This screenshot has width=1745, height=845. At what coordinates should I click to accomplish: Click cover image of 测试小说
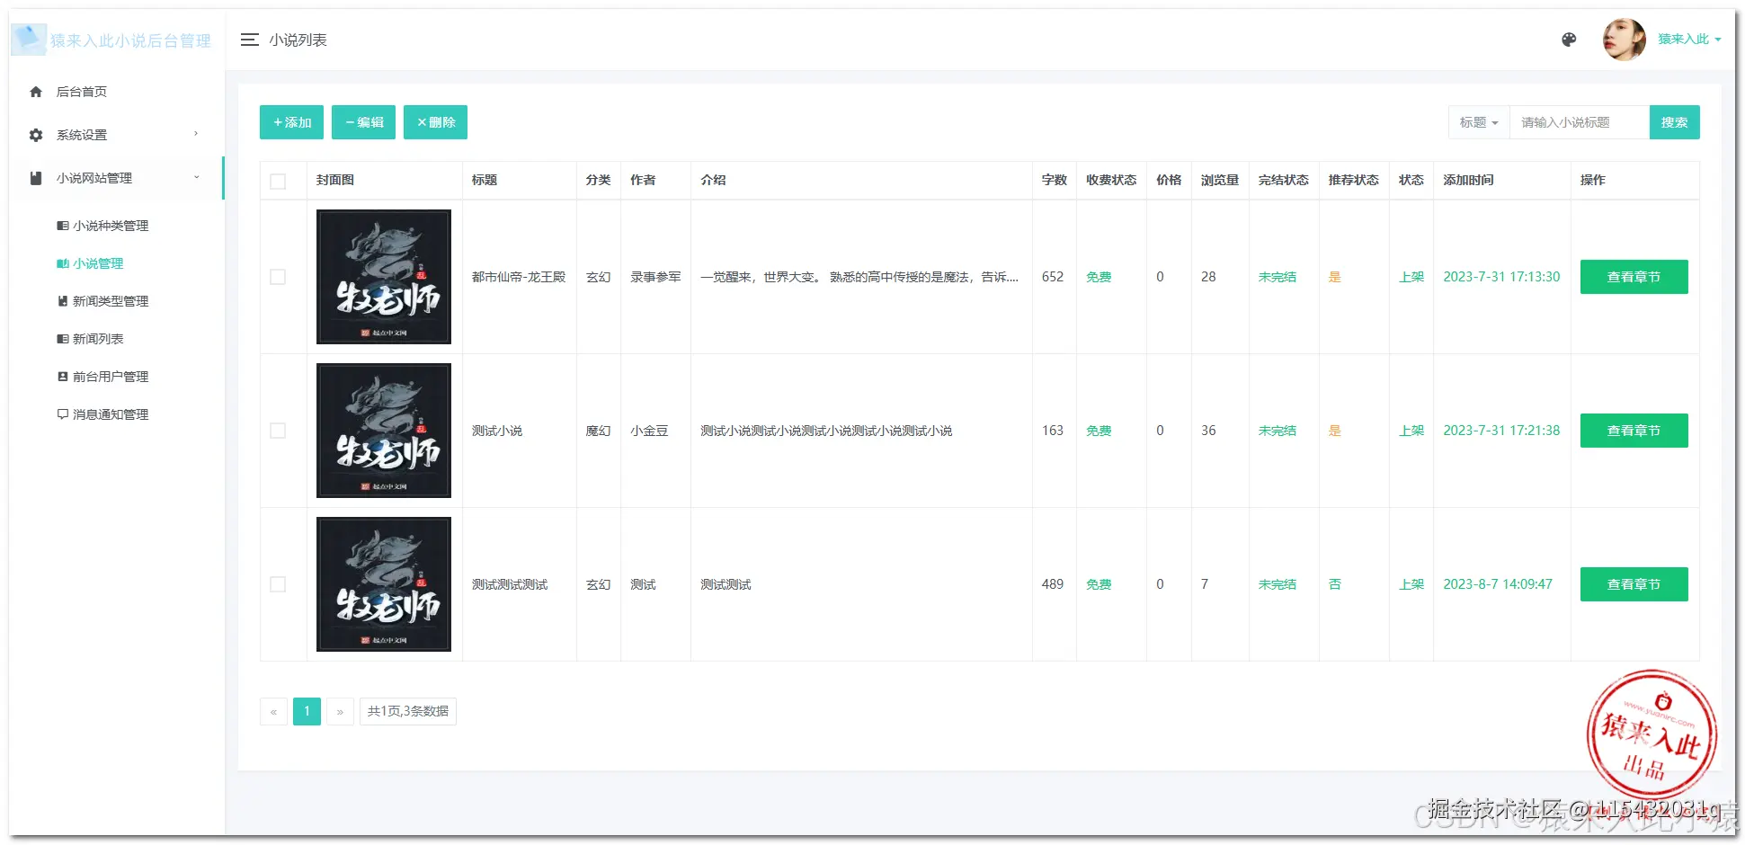(384, 431)
